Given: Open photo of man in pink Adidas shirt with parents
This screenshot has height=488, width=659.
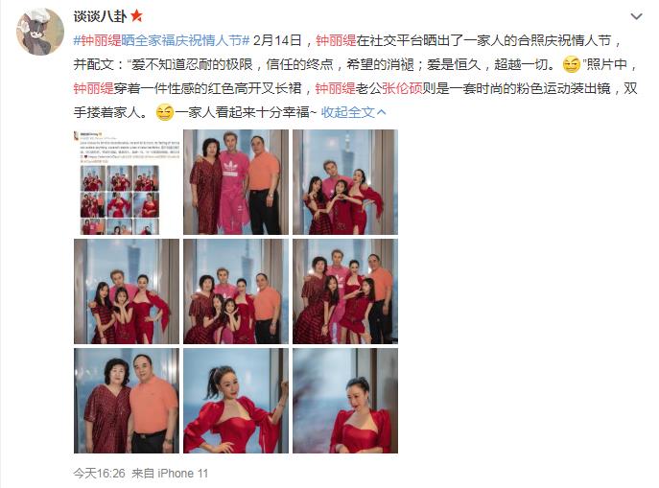Looking at the screenshot, I should (236, 182).
